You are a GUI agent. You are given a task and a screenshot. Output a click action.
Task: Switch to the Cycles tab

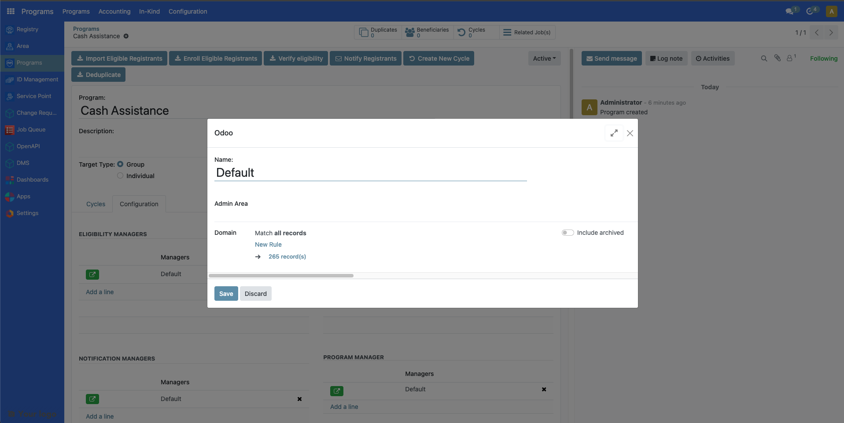[x=96, y=204]
